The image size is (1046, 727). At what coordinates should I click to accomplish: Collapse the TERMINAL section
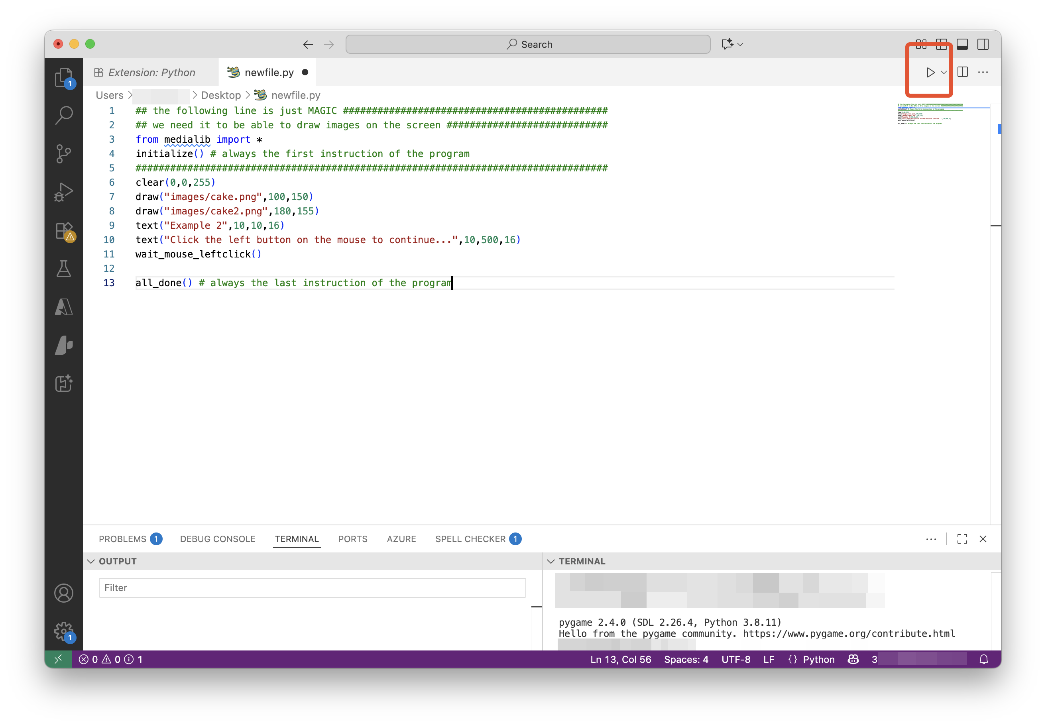tap(551, 561)
